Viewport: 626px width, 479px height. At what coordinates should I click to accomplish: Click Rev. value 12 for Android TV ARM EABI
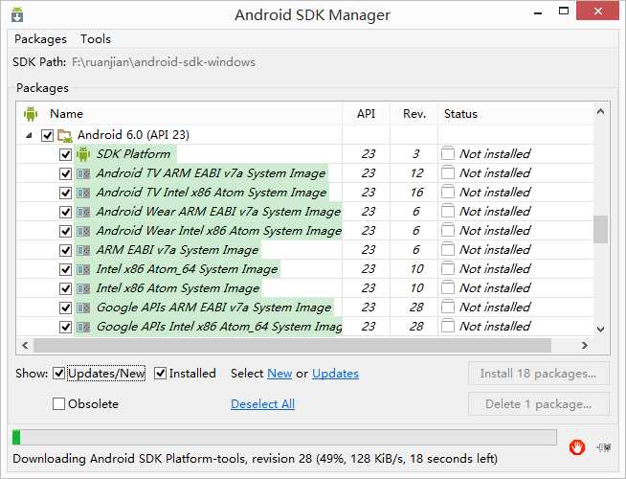click(416, 173)
